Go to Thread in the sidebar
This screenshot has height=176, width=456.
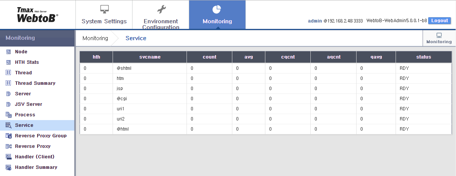coord(23,73)
